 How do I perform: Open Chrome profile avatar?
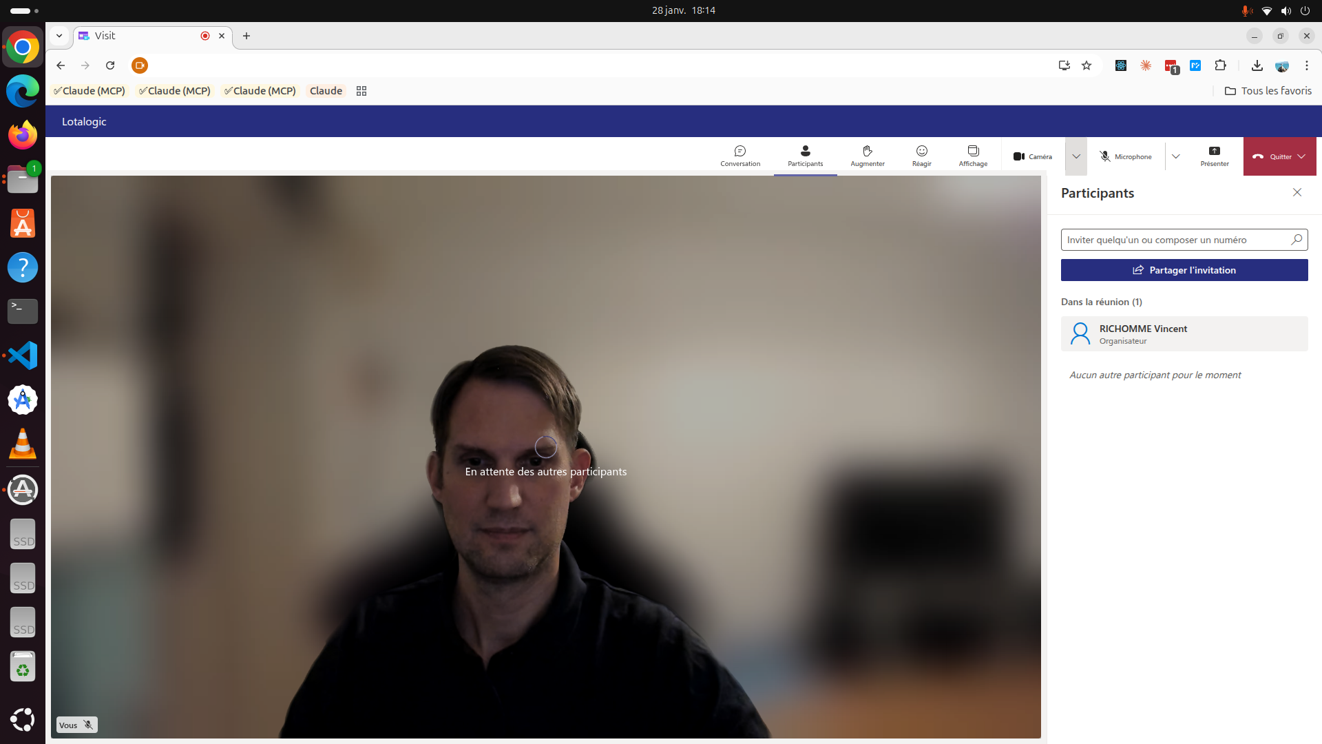tap(1281, 66)
